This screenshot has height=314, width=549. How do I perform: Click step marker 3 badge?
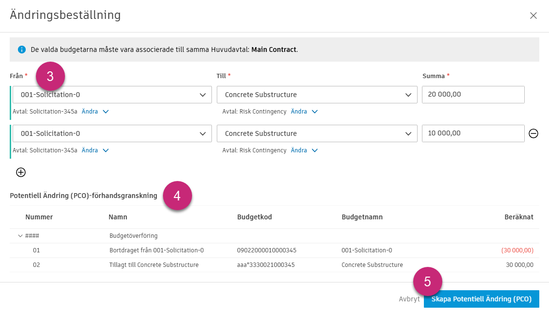[x=50, y=76]
